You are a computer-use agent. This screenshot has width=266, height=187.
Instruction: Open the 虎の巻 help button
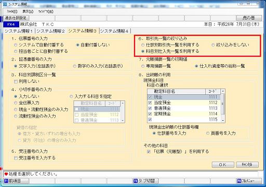[x=249, y=18]
